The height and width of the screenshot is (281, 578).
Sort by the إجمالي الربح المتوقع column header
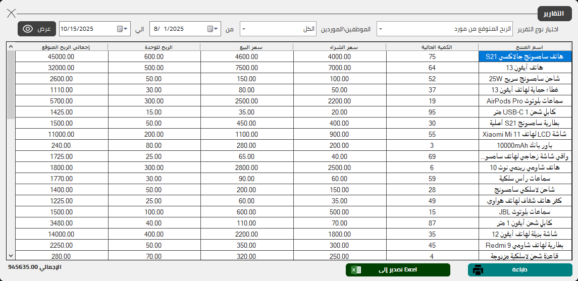[x=62, y=47]
